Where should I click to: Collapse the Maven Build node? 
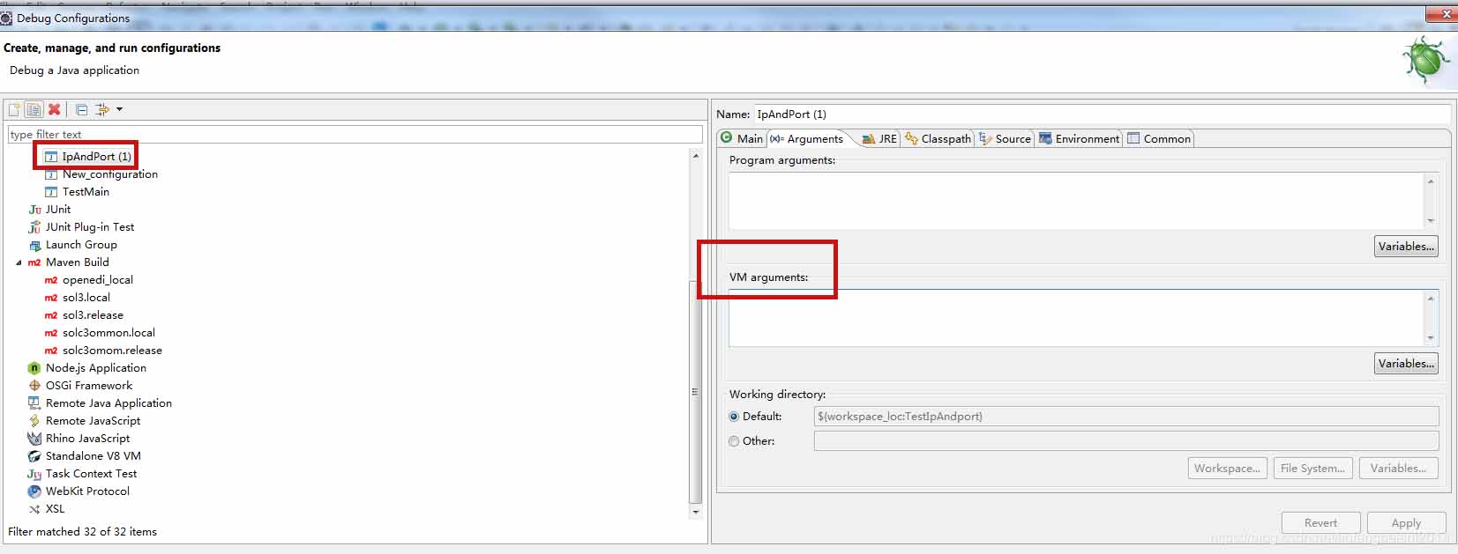coord(19,262)
